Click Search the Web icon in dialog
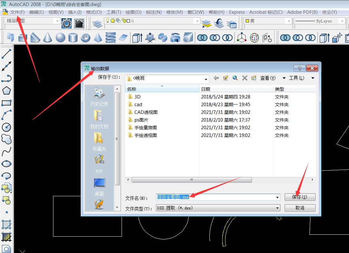The height and width of the screenshot is (253, 349). click(235, 78)
